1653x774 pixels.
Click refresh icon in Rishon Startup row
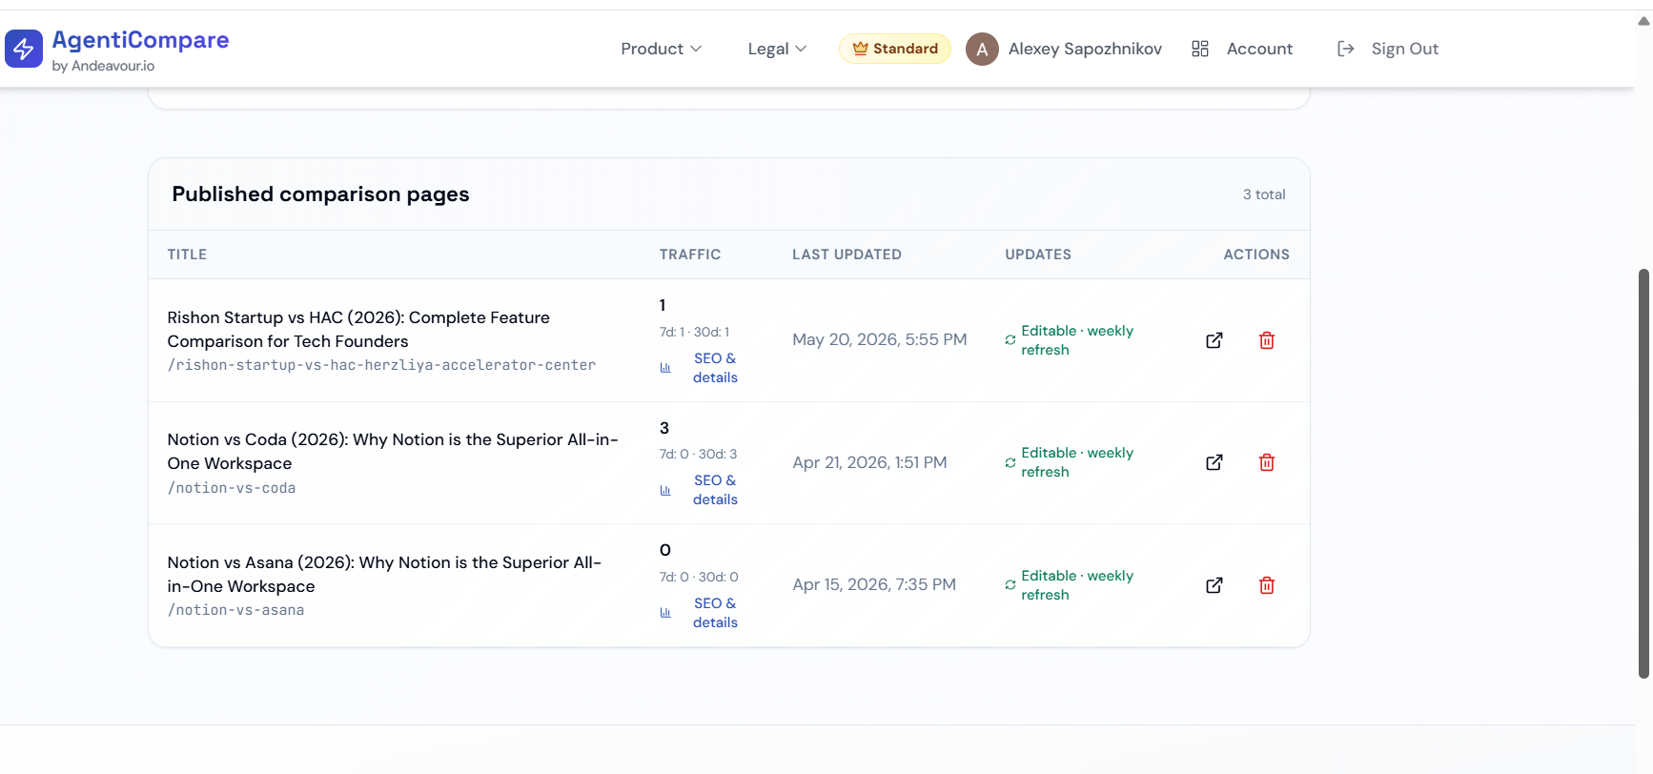1010,340
